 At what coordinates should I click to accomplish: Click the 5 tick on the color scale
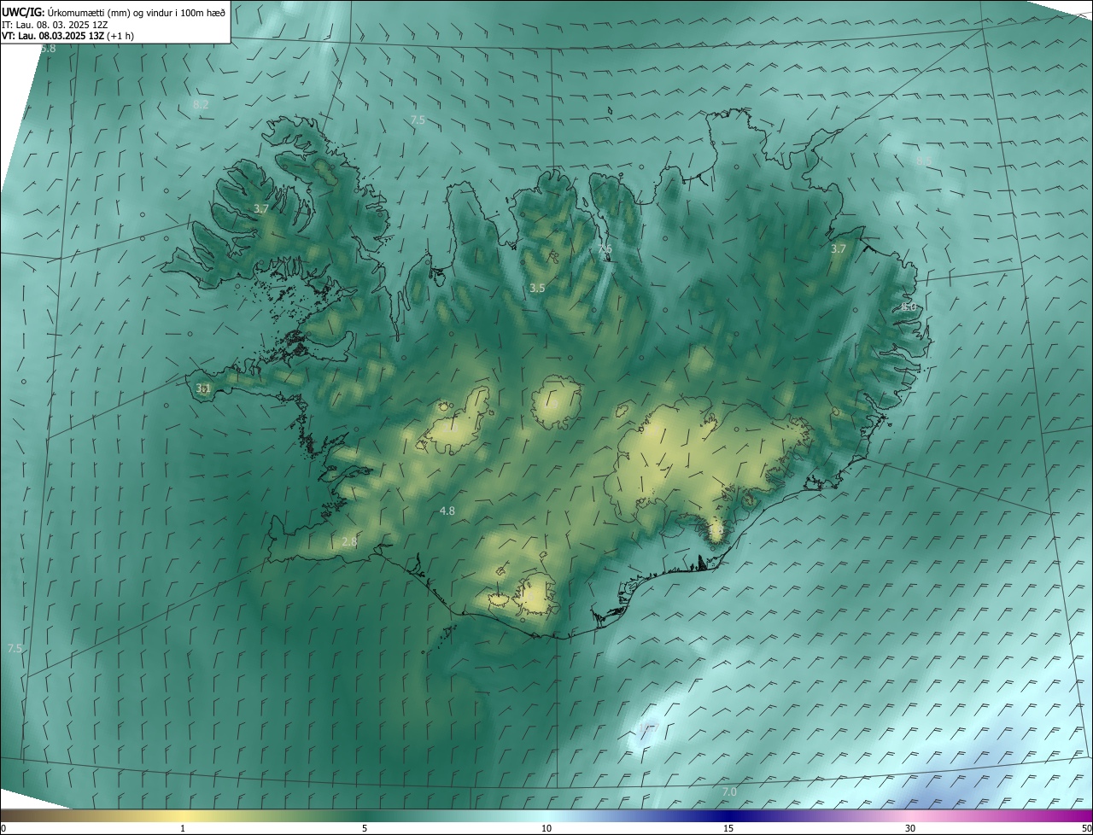(x=365, y=828)
